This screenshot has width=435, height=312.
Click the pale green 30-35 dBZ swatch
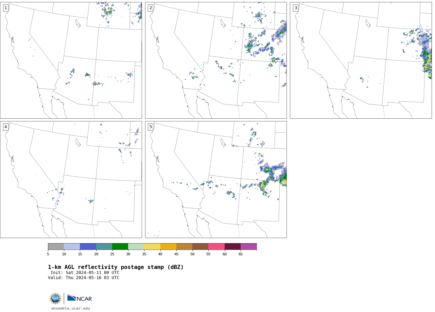click(x=136, y=247)
